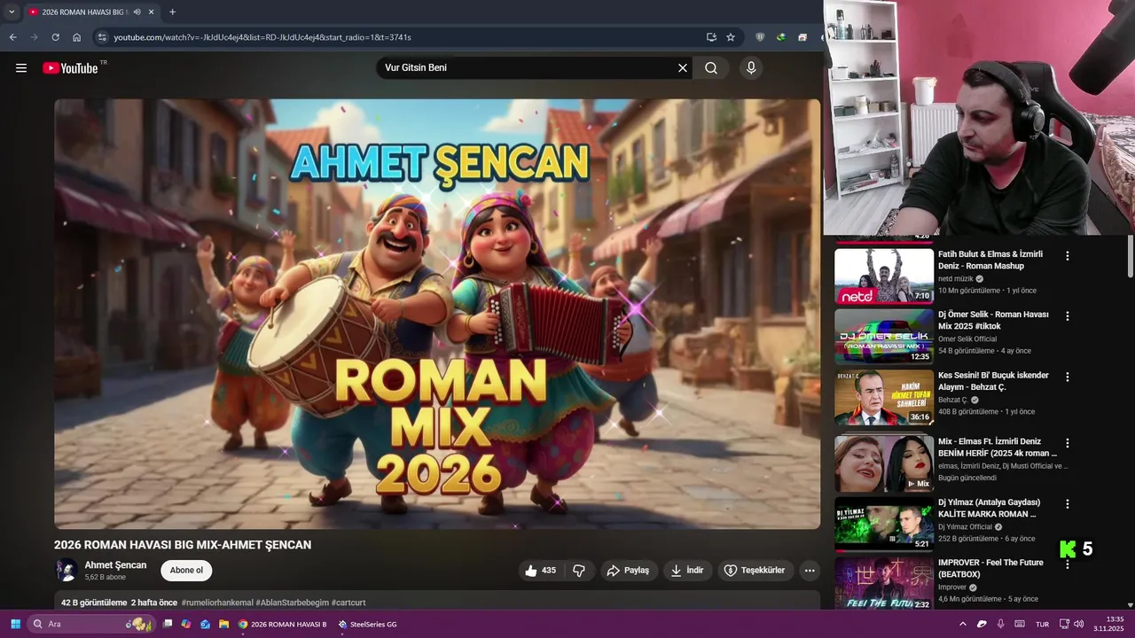Open Dj Ömer Selik Roman Havası thumbnail

(884, 337)
